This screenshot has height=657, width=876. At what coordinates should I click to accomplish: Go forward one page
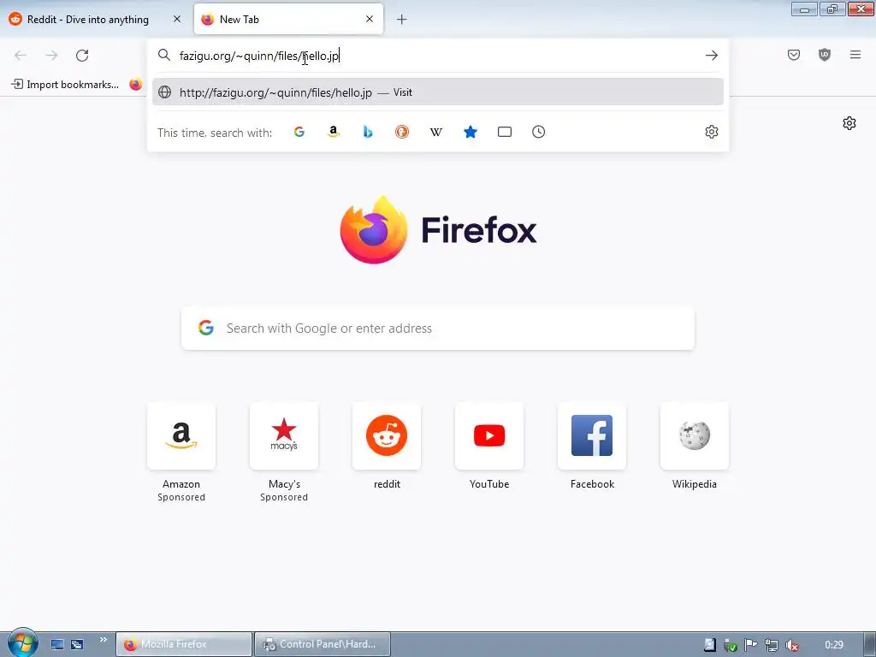coord(51,56)
